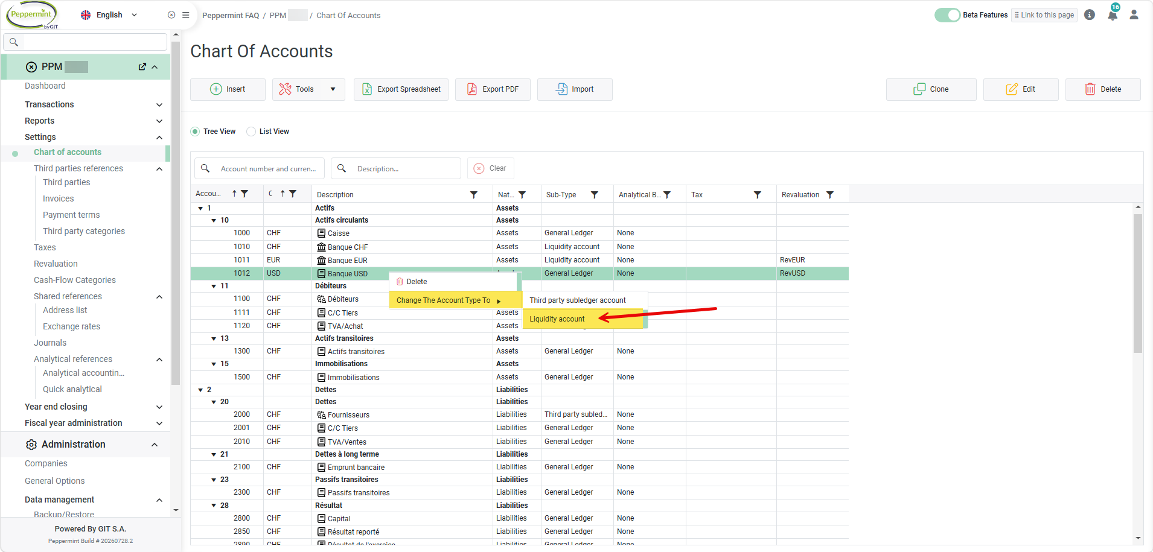Click the Import button
Viewport: 1153px width, 552px height.
tap(575, 89)
